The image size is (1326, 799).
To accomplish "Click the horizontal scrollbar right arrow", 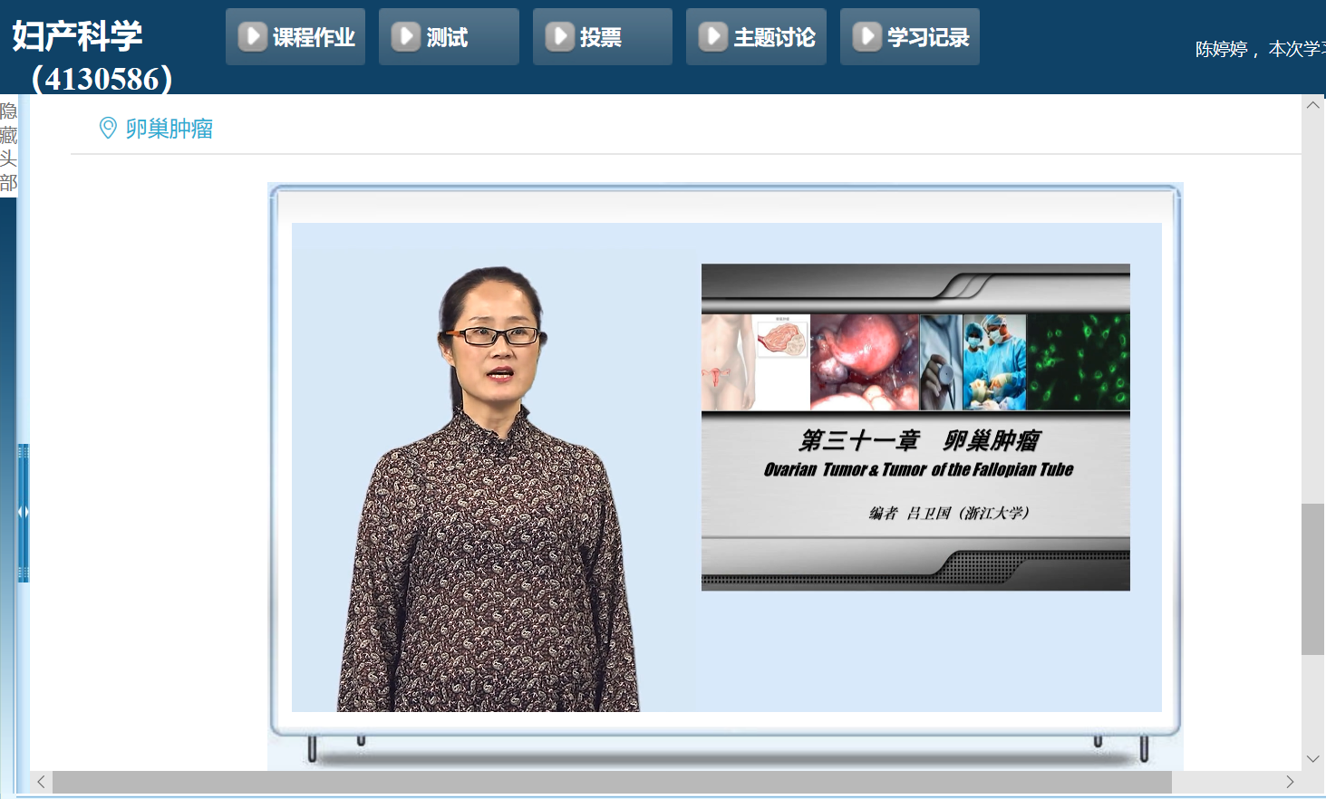I will (1290, 782).
